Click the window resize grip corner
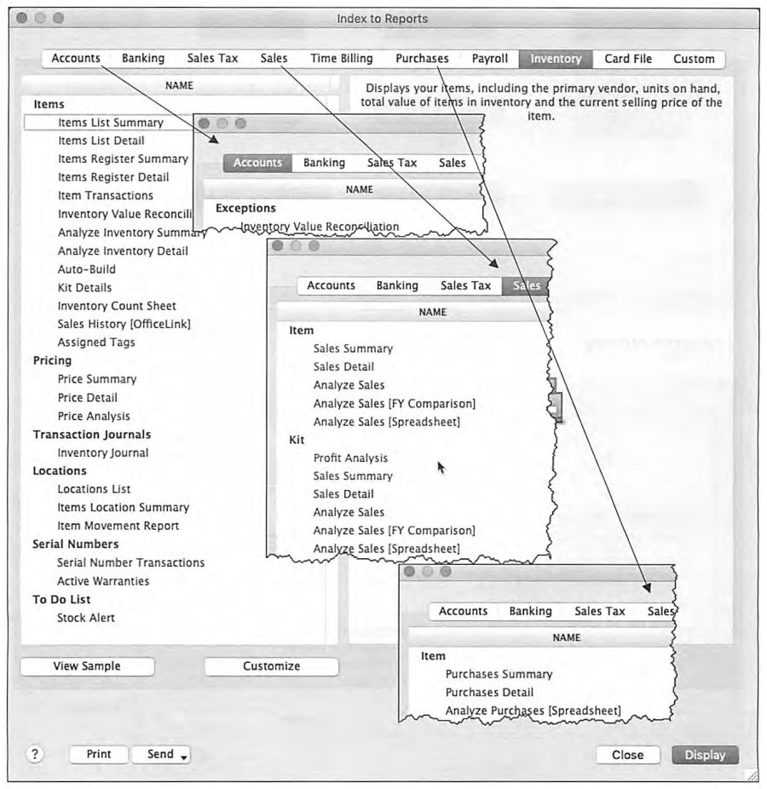 click(752, 775)
